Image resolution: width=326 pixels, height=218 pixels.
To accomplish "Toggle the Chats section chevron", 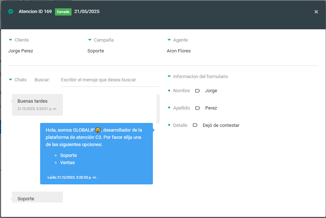I will 10,80.
